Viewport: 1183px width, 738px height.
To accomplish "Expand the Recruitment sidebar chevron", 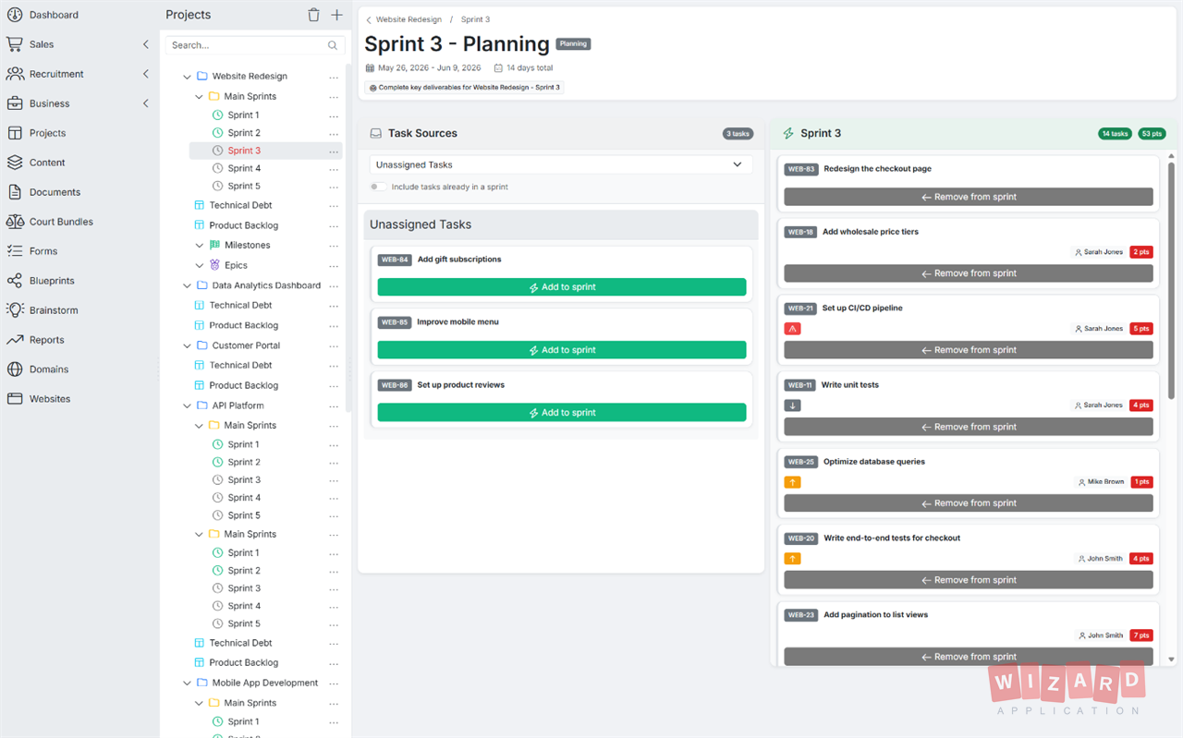I will coord(146,74).
